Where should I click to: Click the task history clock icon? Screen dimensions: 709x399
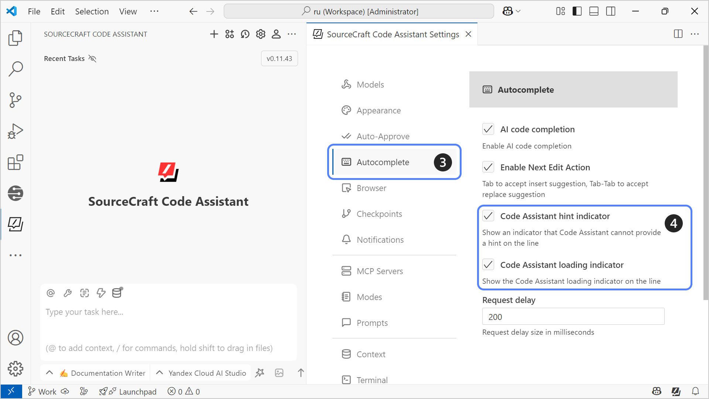pyautogui.click(x=245, y=34)
